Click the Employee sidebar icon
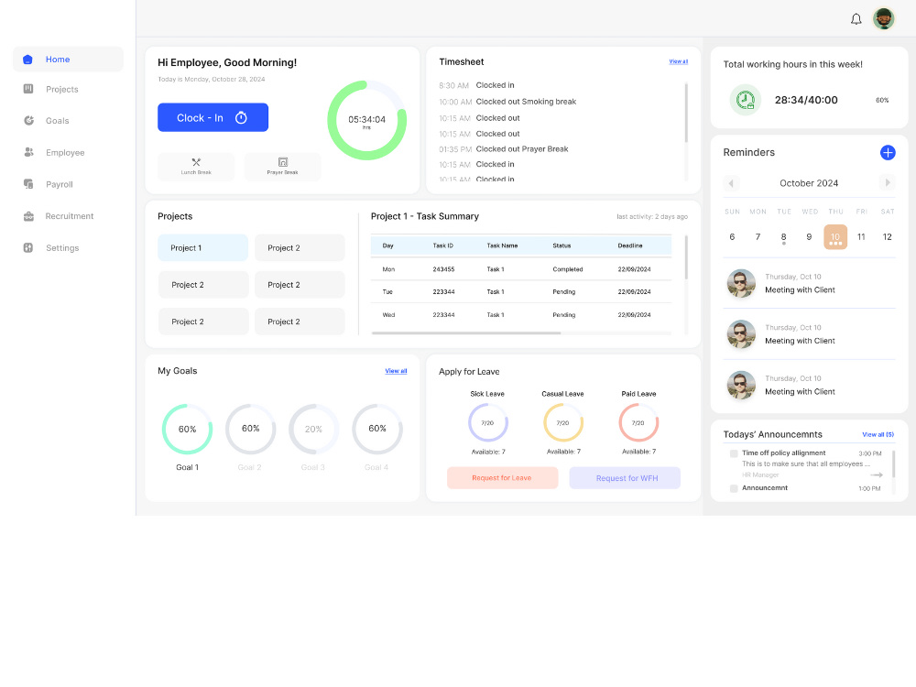This screenshot has width=916, height=687. click(28, 152)
